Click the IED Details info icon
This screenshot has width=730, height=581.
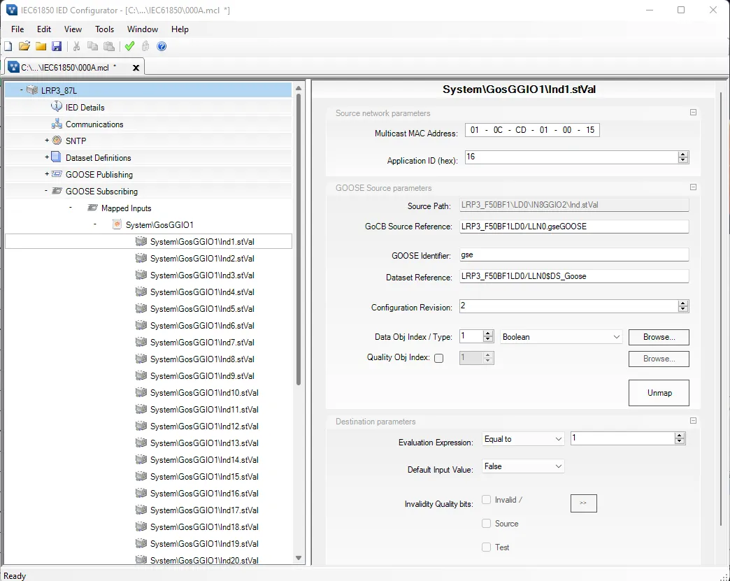57,106
